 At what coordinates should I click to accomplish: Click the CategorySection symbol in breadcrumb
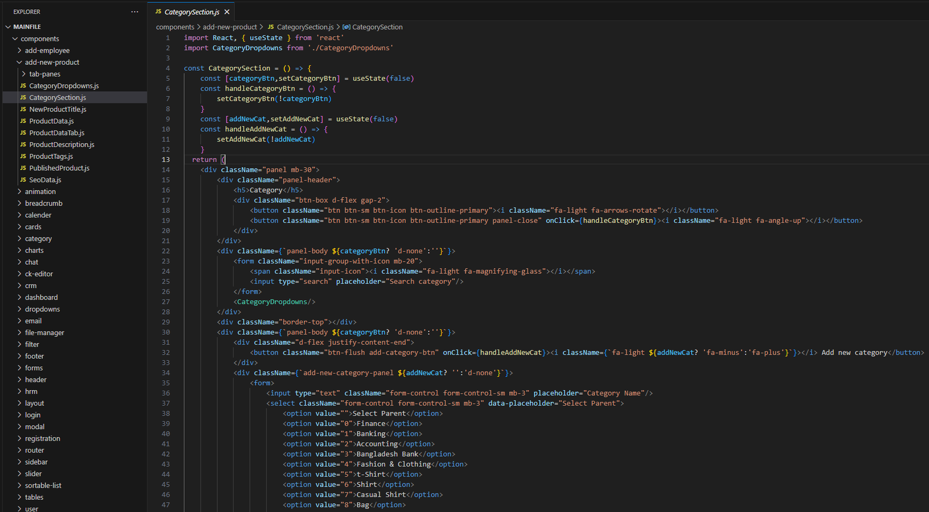point(377,27)
